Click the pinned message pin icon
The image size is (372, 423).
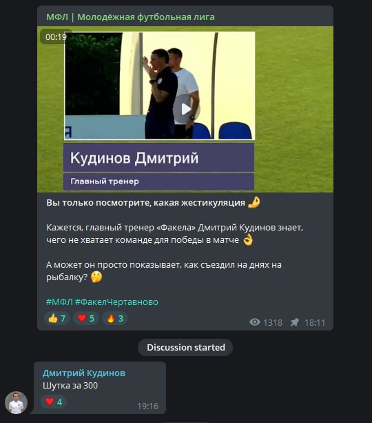pos(295,322)
